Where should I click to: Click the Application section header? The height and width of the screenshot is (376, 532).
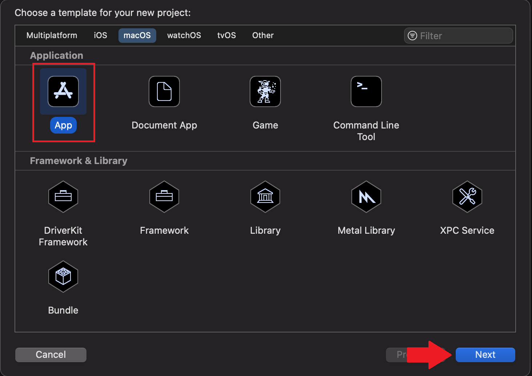tap(57, 56)
